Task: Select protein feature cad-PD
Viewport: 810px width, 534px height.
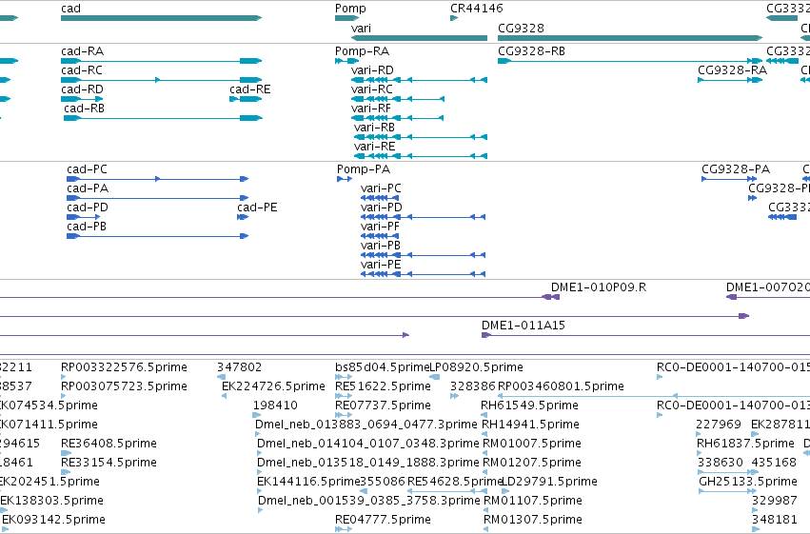Action: [83, 217]
